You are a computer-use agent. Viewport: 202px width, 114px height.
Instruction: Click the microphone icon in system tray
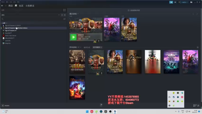pos(179,111)
